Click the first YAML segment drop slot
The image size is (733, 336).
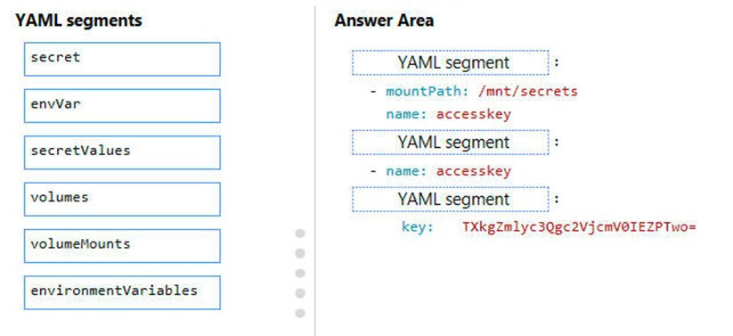450,62
